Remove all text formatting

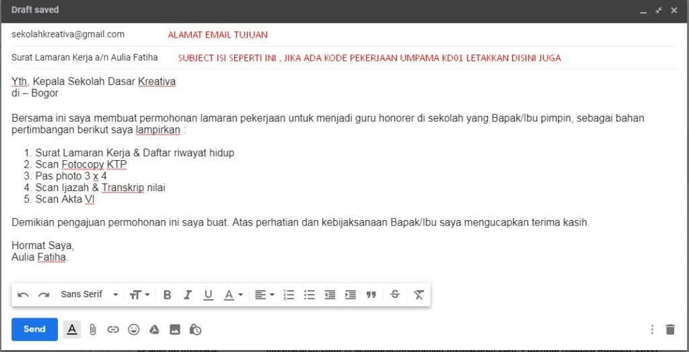point(419,295)
